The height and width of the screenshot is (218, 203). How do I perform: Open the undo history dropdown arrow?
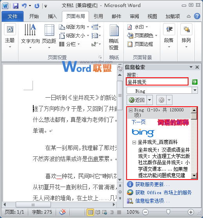(x=30, y=6)
